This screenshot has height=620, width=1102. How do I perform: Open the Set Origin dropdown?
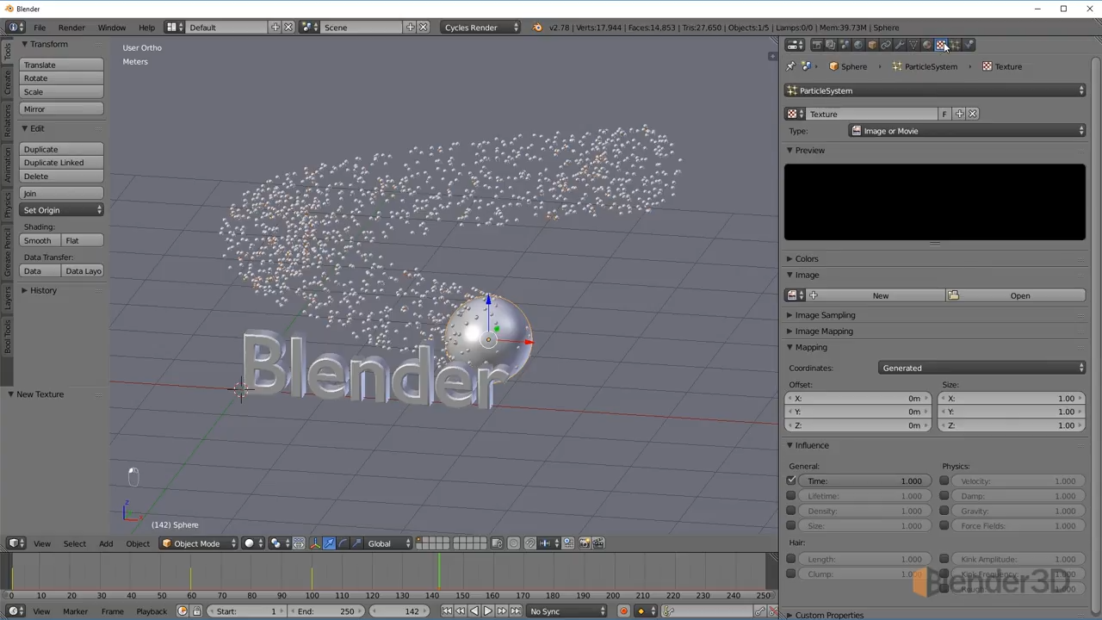(62, 210)
